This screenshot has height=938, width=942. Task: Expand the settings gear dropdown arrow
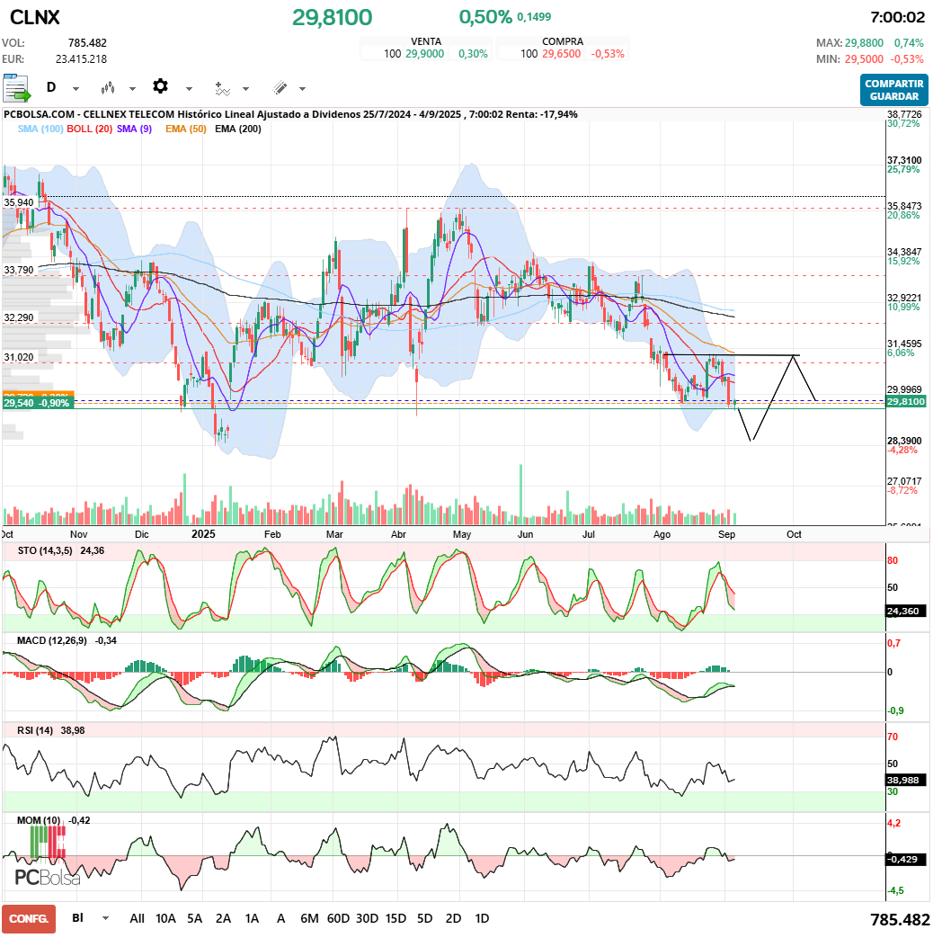pyautogui.click(x=190, y=89)
